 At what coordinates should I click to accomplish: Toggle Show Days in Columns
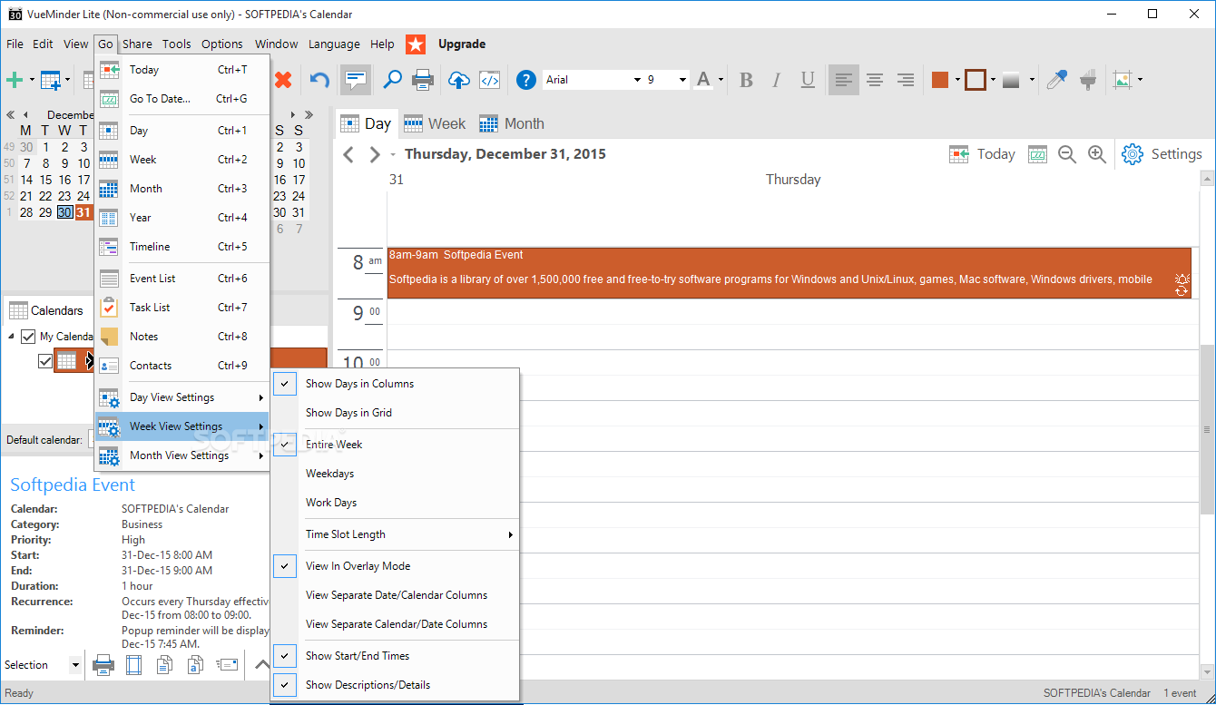pos(395,384)
